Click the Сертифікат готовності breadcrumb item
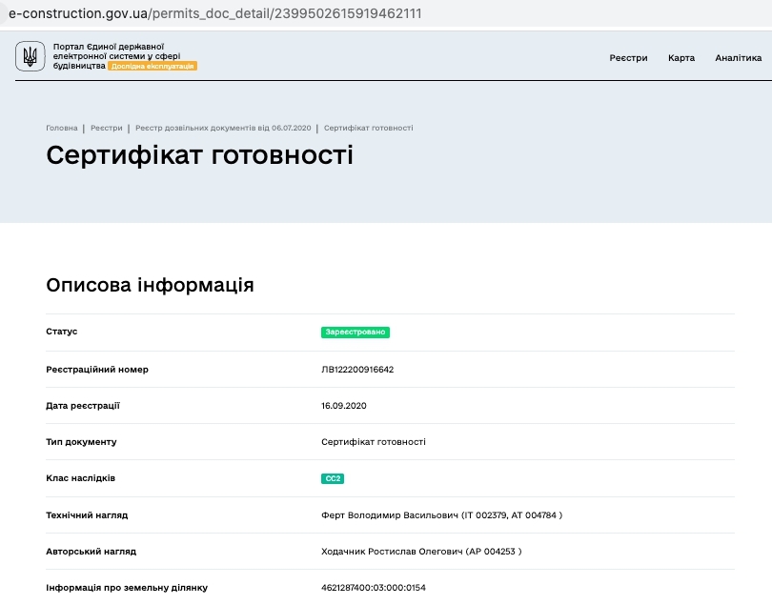Screen dimensions: 772x605 pyautogui.click(x=368, y=128)
